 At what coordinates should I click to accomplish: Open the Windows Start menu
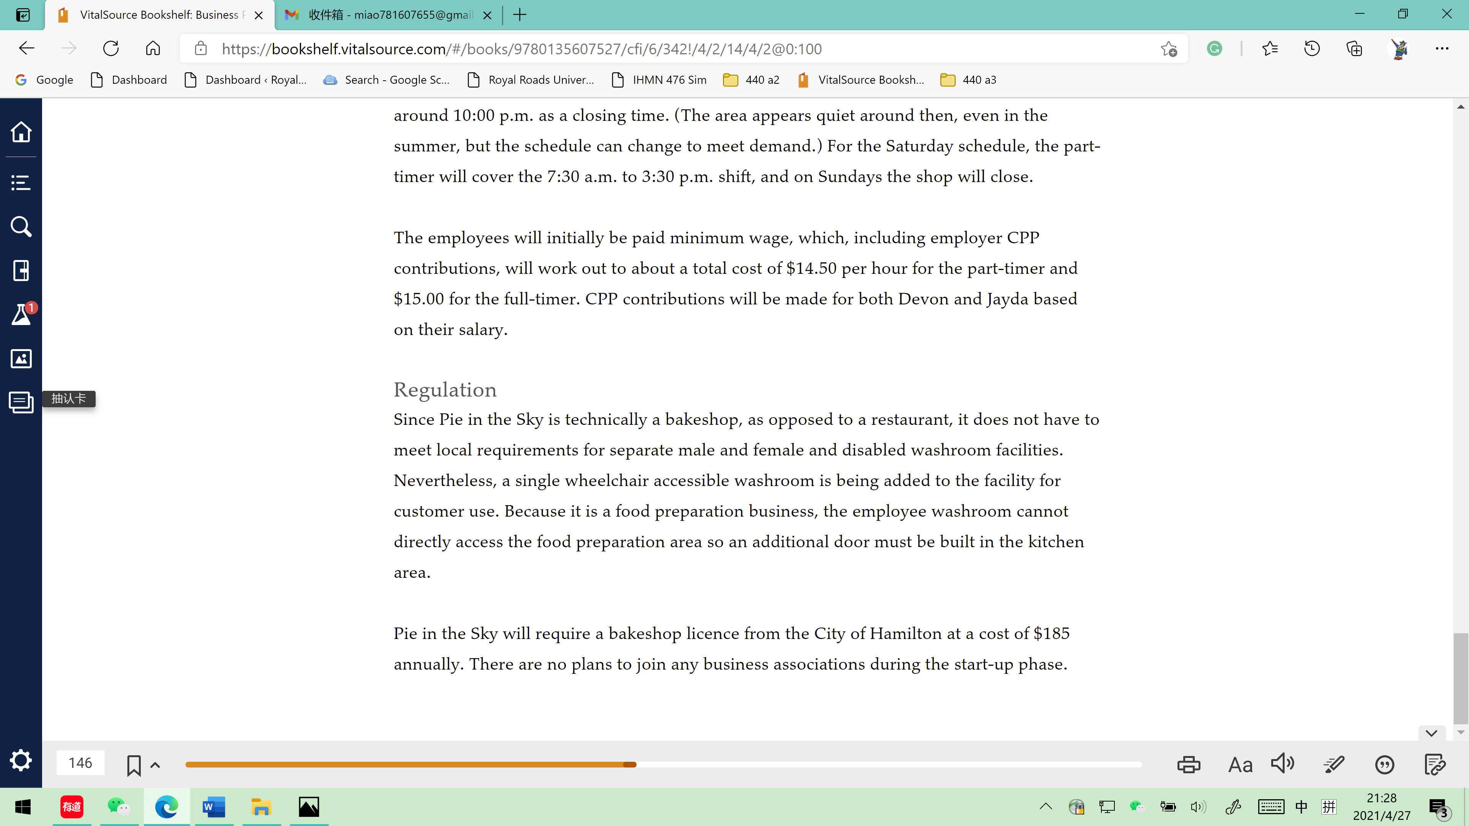(x=23, y=806)
